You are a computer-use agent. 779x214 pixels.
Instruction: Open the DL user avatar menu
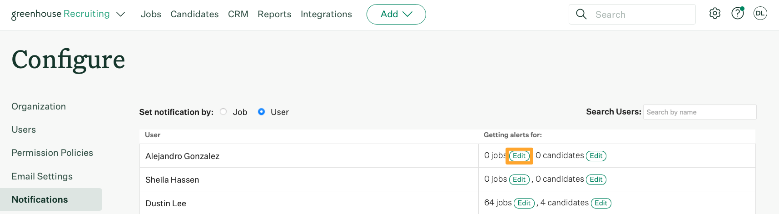(760, 14)
